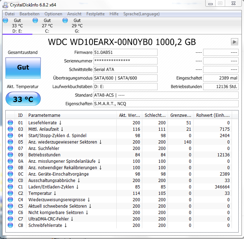Viewport: 244px width, 239px height.
Task: Click status orb of Geräte-Einschaltvorgänge row
Action: coord(10,174)
